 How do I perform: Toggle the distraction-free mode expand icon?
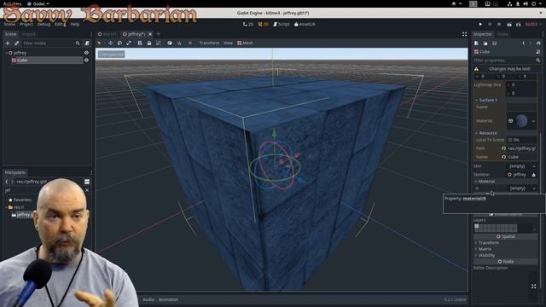(x=464, y=34)
